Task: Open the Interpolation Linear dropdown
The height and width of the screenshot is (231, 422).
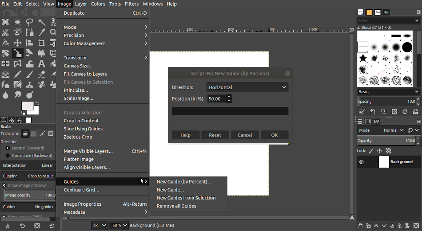Action: (x=28, y=165)
